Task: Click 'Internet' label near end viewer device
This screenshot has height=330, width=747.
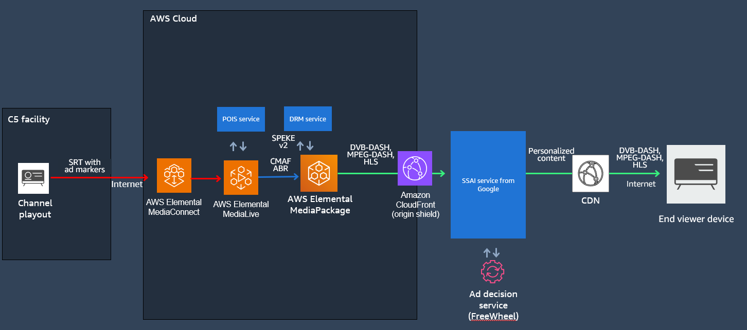Action: click(641, 184)
